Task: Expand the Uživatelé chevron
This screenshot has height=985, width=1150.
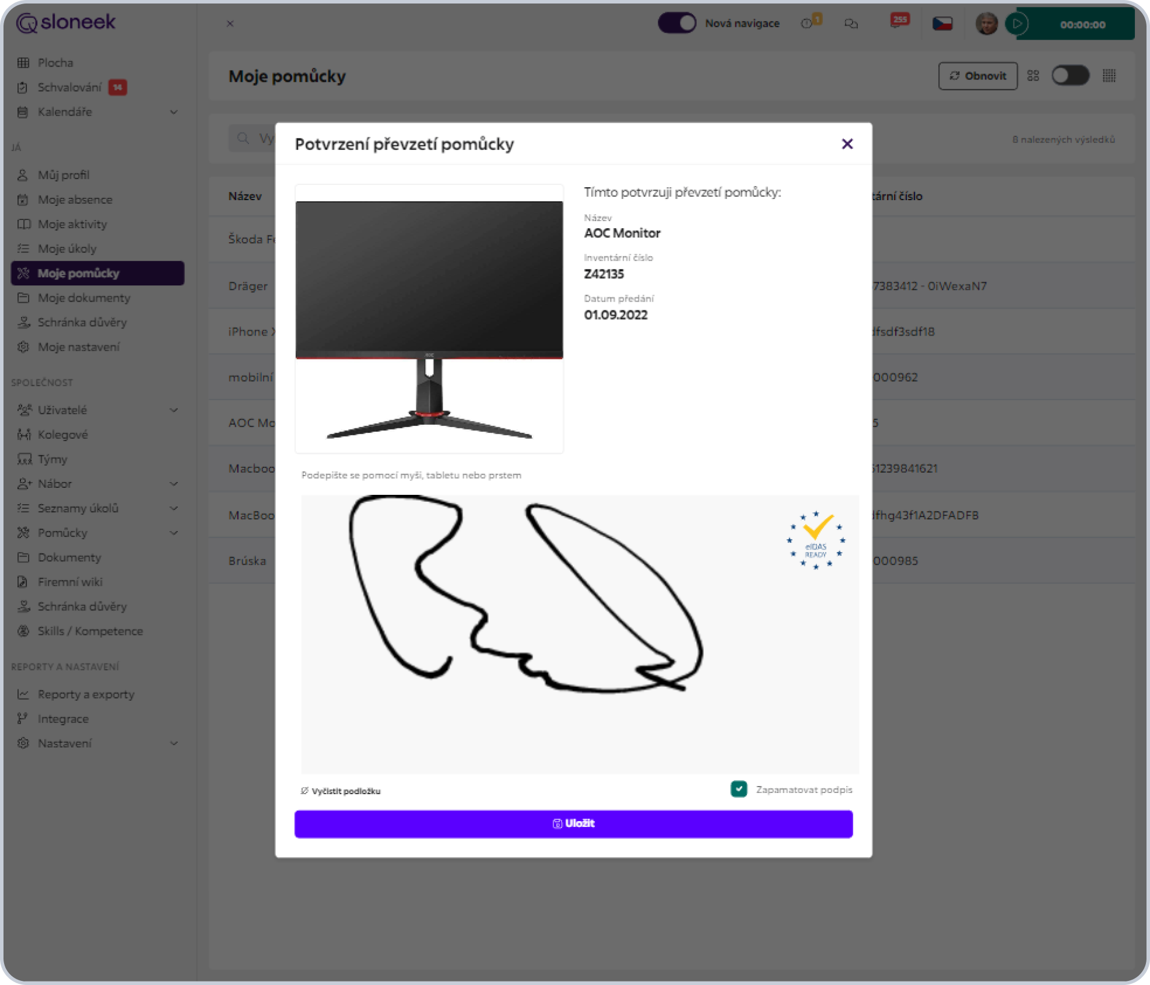Action: 174,410
